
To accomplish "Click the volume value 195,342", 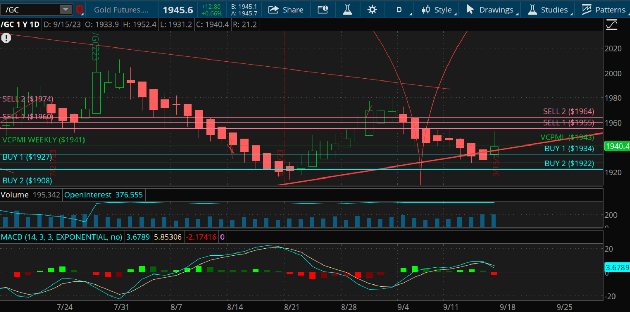I will (x=46, y=195).
